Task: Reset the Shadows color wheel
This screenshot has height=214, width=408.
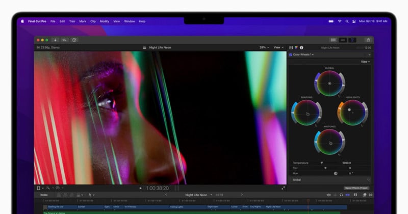Action: [x=316, y=125]
